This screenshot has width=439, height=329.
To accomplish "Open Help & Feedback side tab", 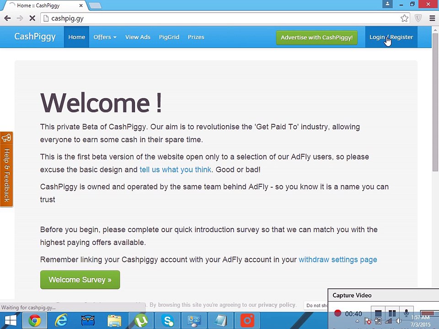I will pyautogui.click(x=6, y=169).
